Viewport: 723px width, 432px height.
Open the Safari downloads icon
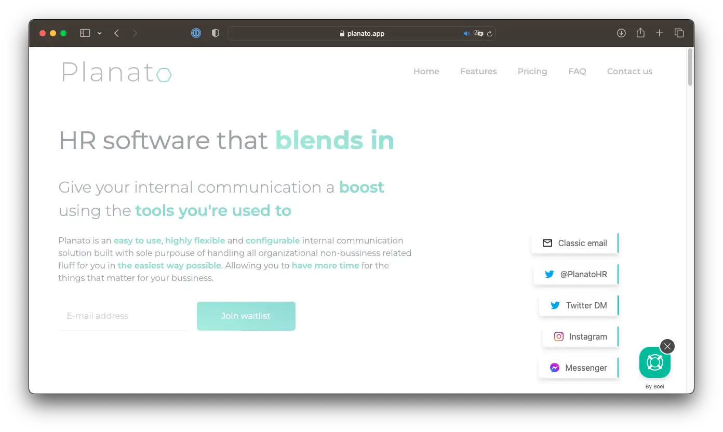click(x=621, y=33)
